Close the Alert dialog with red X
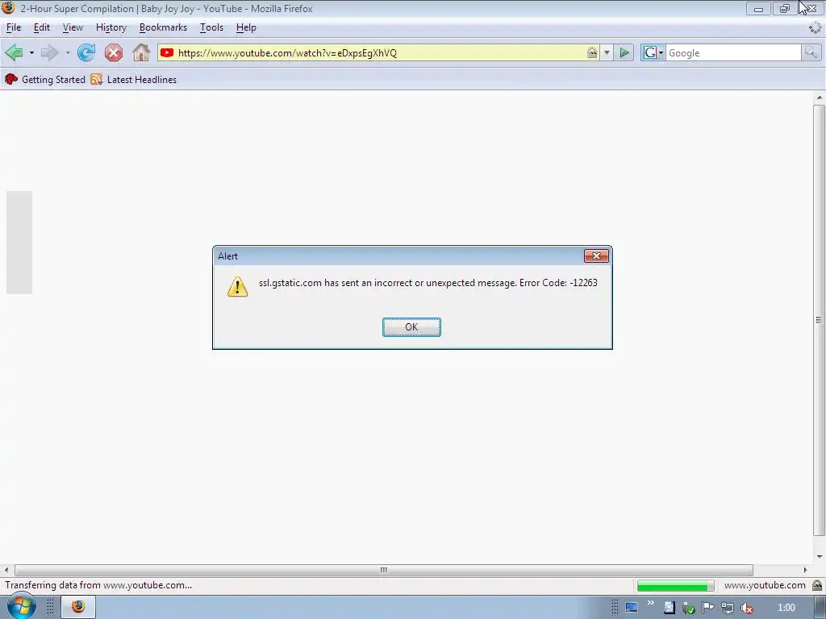The image size is (826, 619). (x=596, y=255)
